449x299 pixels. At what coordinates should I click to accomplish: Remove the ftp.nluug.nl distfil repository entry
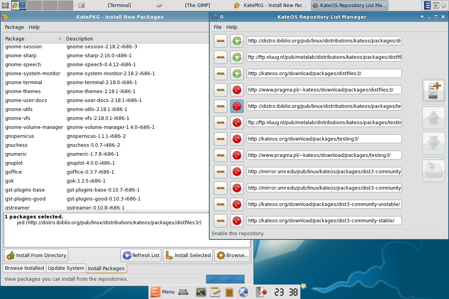point(221,57)
